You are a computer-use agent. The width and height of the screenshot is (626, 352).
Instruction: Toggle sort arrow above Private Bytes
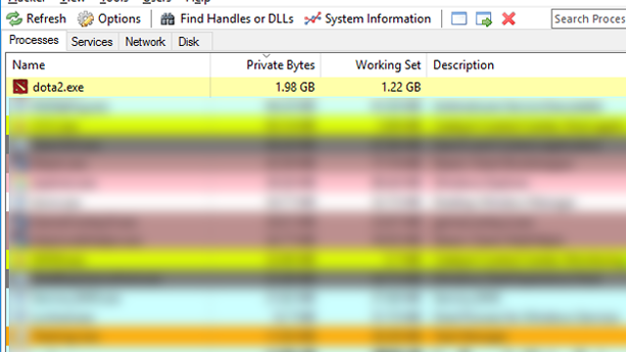[x=266, y=56]
